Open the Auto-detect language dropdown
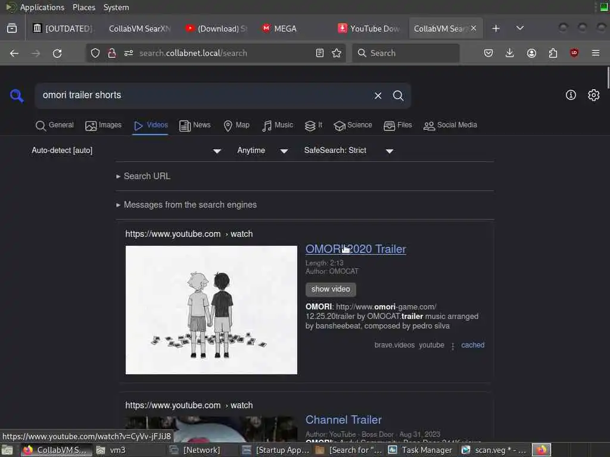Viewport: 610px width, 457px height. (x=127, y=151)
